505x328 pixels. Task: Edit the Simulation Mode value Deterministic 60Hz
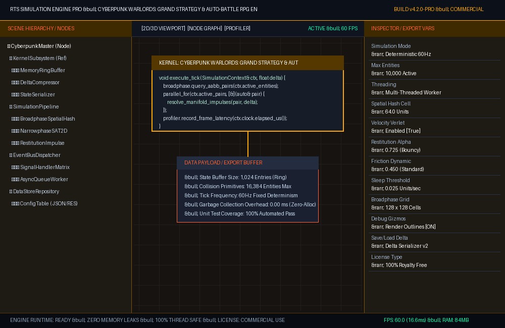(x=401, y=54)
